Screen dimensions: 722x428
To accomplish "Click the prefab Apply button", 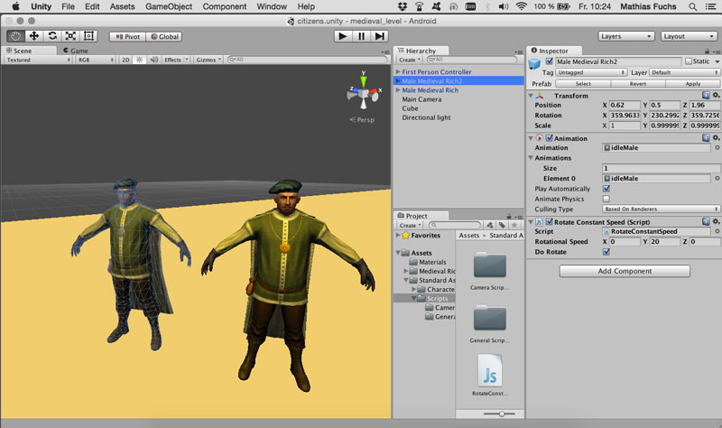I will (692, 83).
